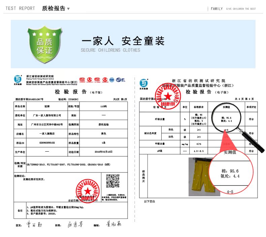Click the red star stamp on page 1
The image size is (266, 237).
pyautogui.click(x=88, y=191)
